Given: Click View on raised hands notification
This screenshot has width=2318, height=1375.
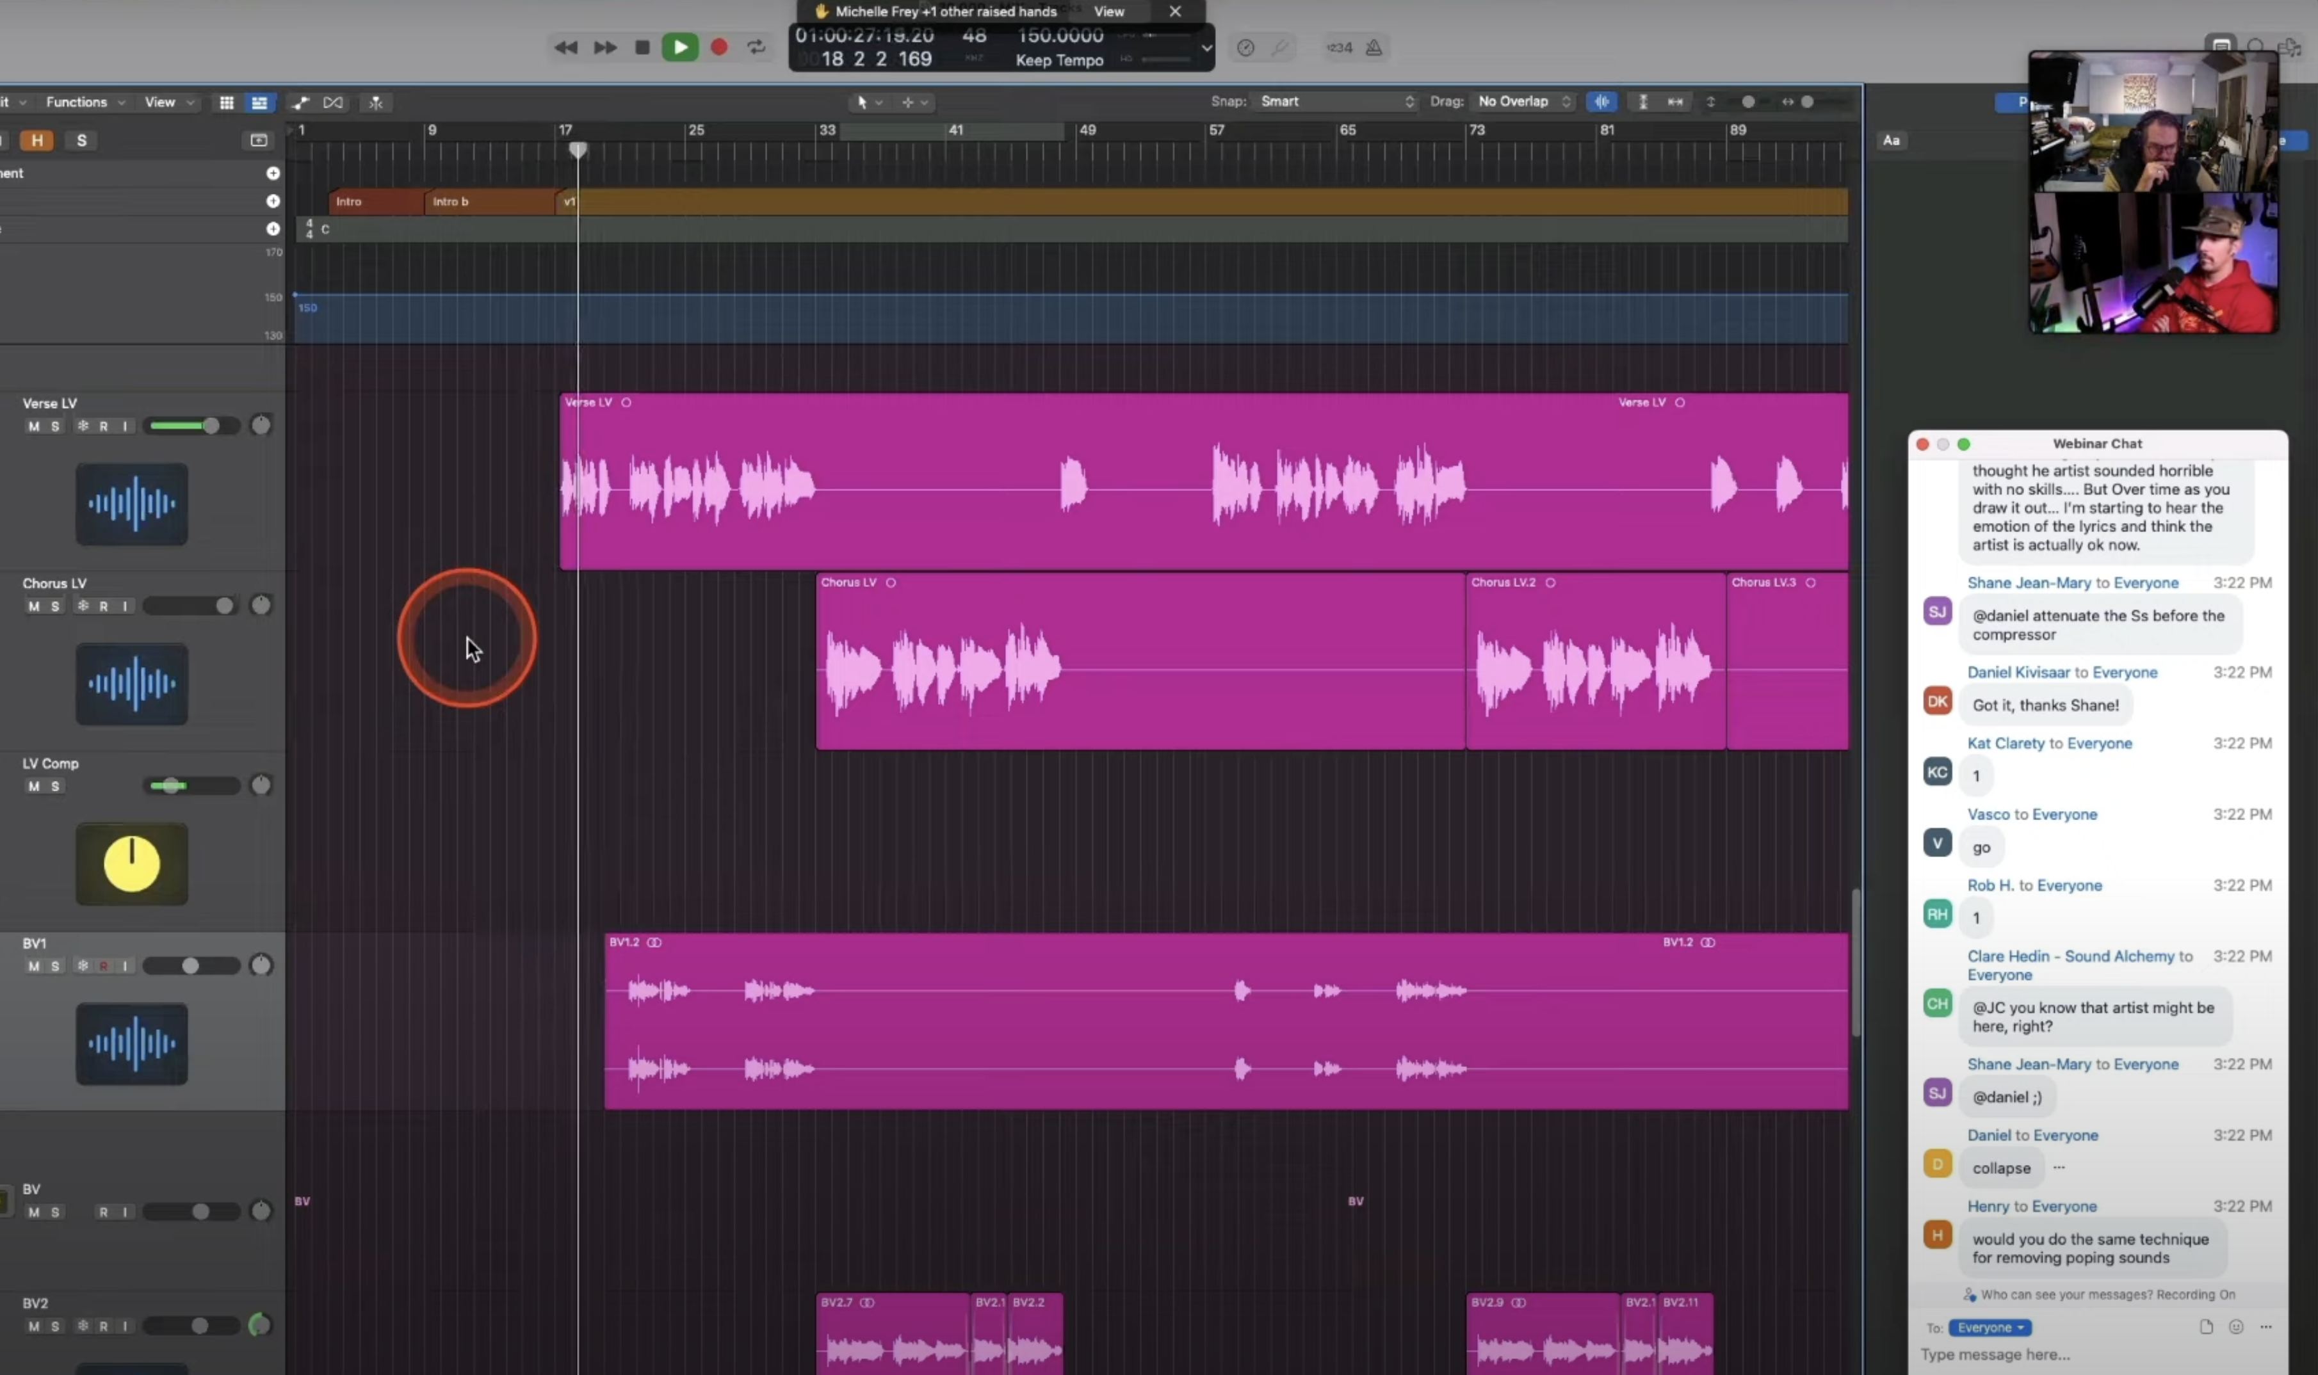Looking at the screenshot, I should (1108, 11).
